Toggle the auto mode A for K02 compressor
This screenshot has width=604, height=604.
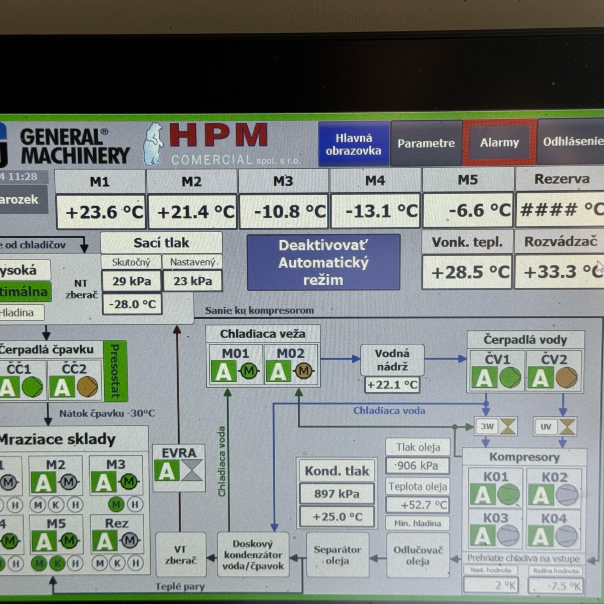click(x=540, y=495)
